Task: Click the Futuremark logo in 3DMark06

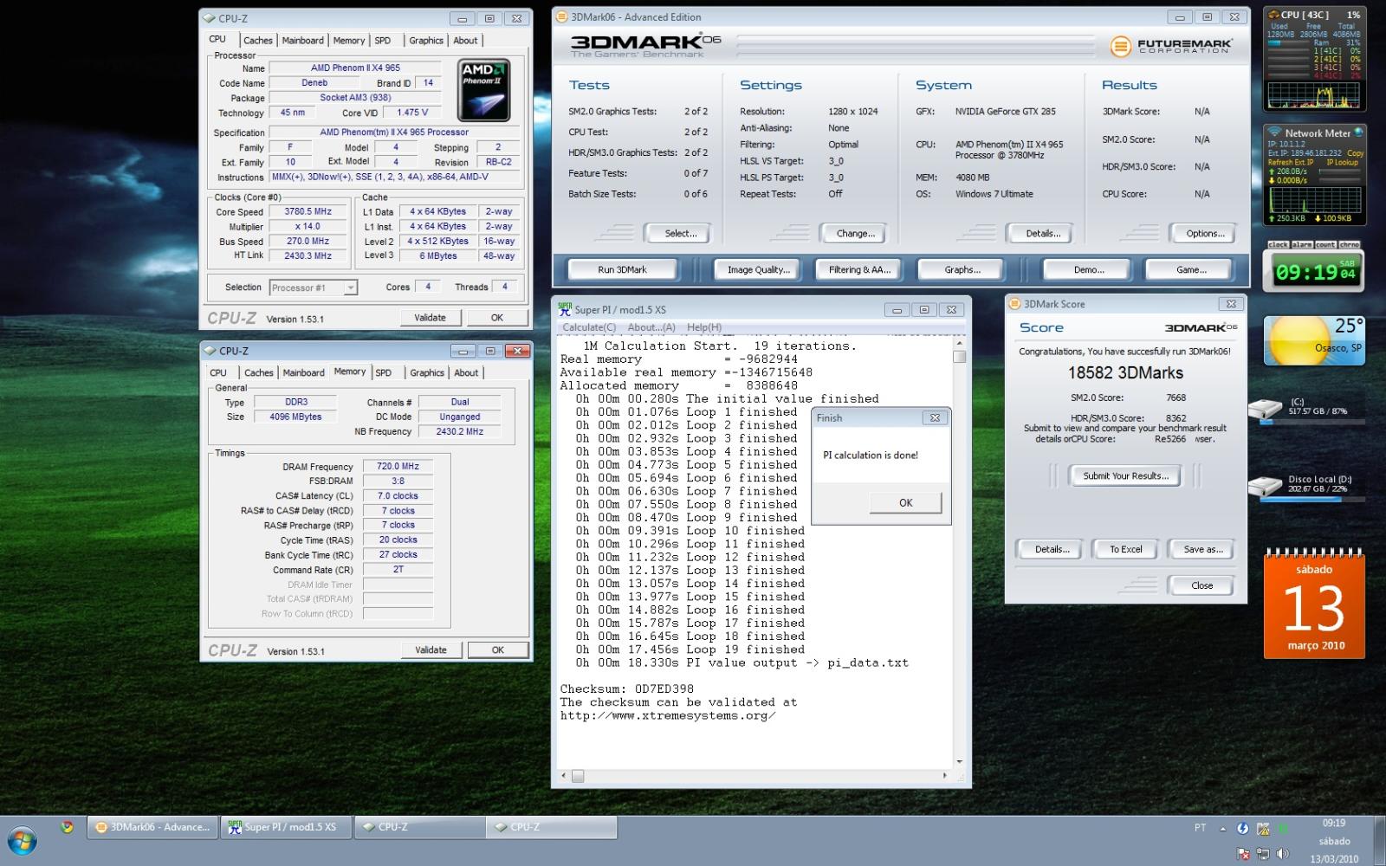Action: click(x=1170, y=46)
